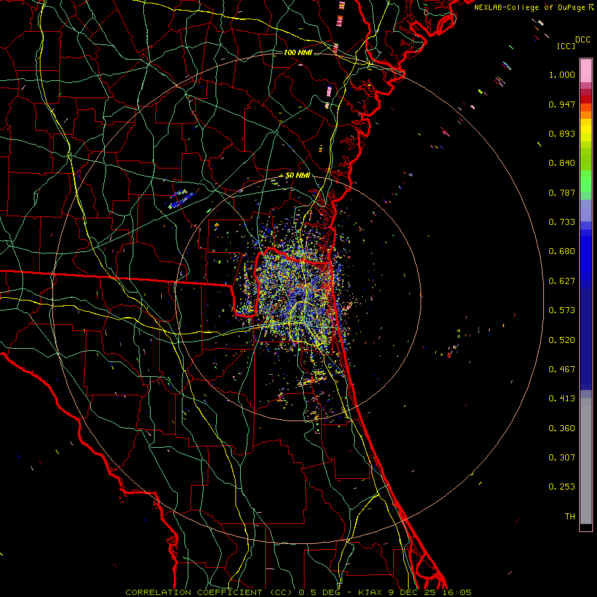The width and height of the screenshot is (597, 597).
Task: Pick the gray band on the color scale
Action: click(586, 461)
